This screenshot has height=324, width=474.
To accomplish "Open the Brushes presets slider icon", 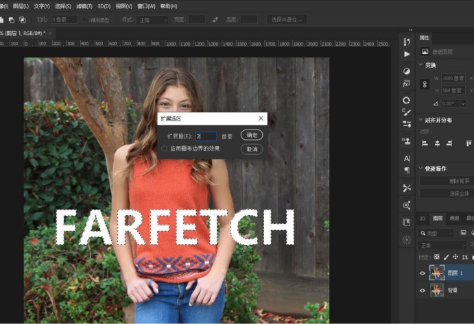I will (x=407, y=124).
